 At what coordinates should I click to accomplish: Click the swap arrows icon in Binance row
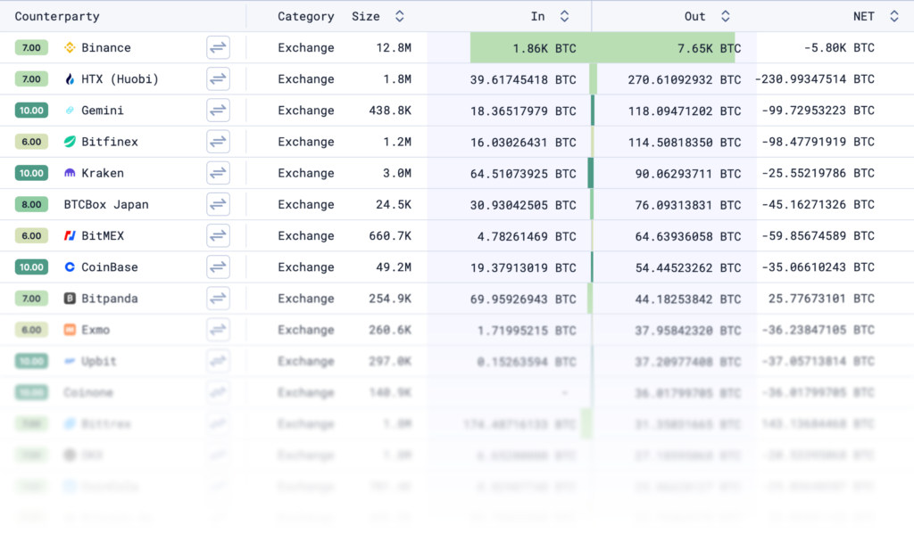pos(218,48)
